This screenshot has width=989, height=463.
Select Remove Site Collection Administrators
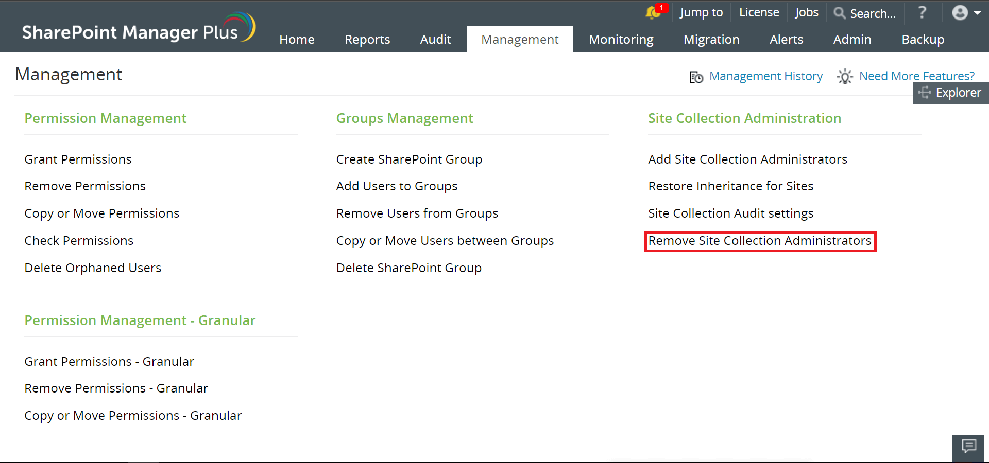760,241
